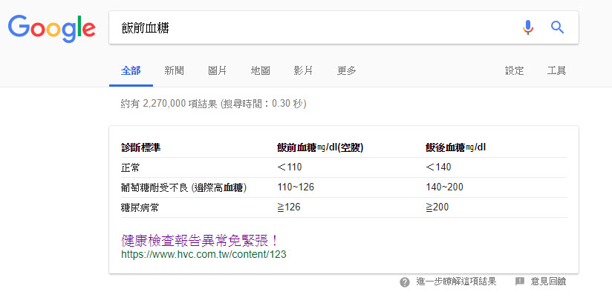Select the 全部 results tab
Image resolution: width=612 pixels, height=303 pixels.
point(131,70)
